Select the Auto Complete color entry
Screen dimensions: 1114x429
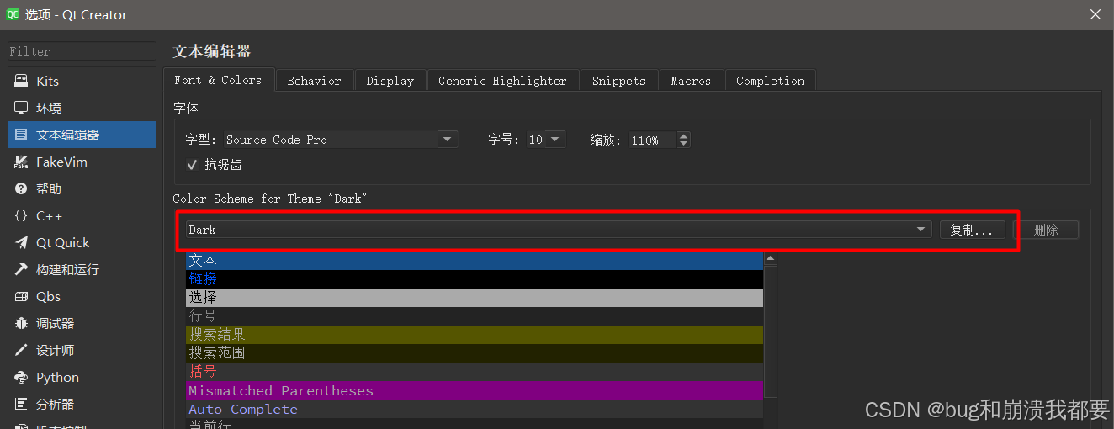[475, 409]
